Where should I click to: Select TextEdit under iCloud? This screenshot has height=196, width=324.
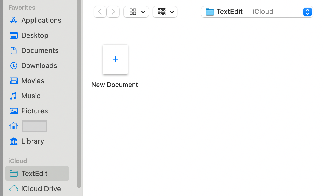coord(37,173)
